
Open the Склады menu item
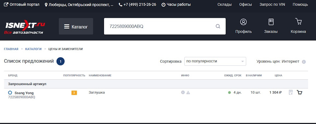point(224,4)
